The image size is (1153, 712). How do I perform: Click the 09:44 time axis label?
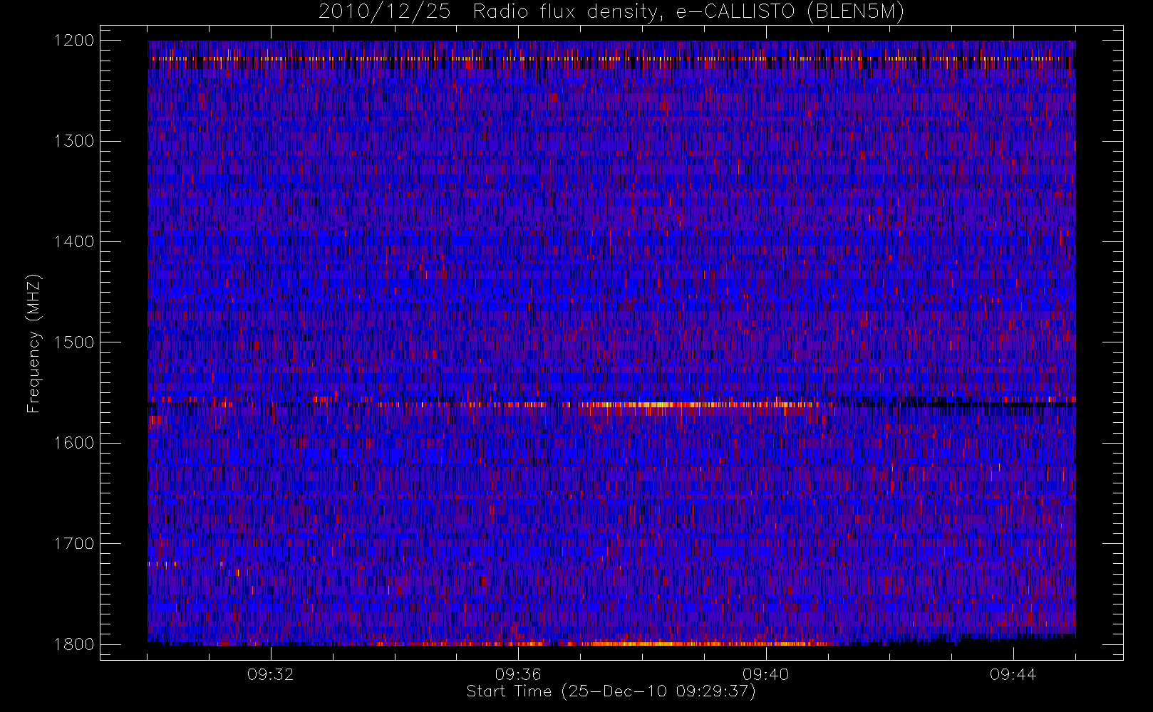[1013, 674]
